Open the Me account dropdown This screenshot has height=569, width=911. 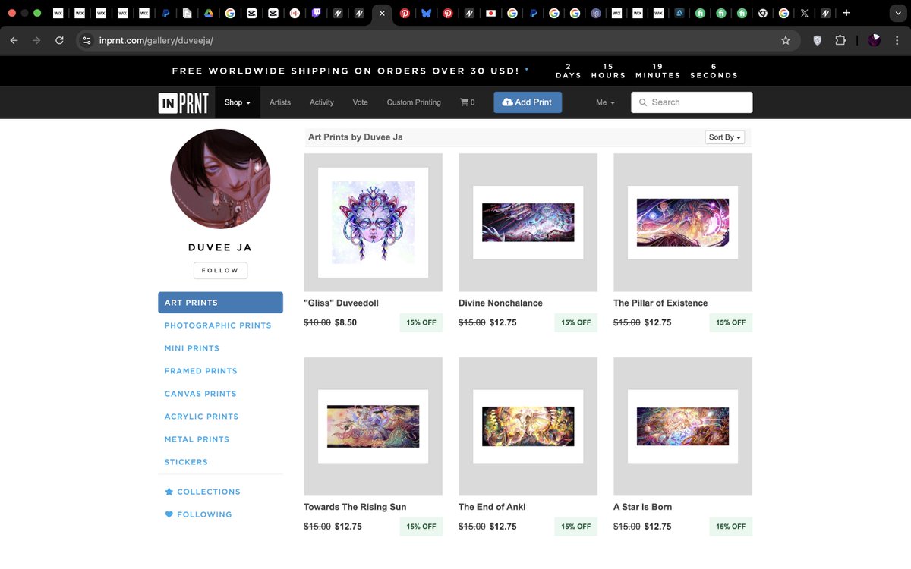coord(605,102)
